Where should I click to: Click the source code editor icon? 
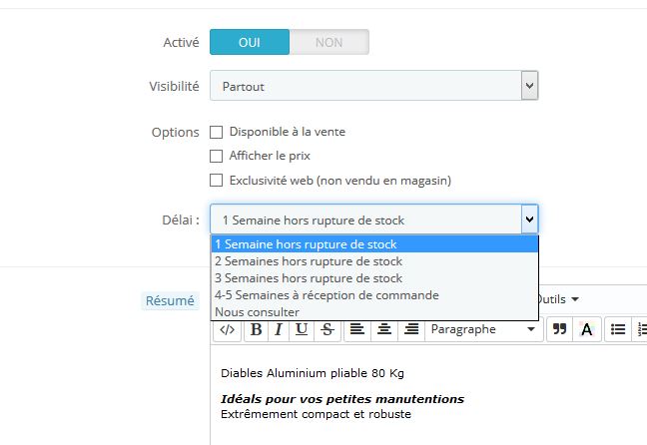pos(227,329)
